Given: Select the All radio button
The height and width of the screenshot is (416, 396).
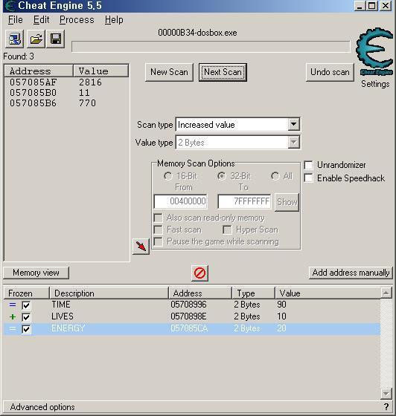Looking at the screenshot, I should (x=275, y=176).
